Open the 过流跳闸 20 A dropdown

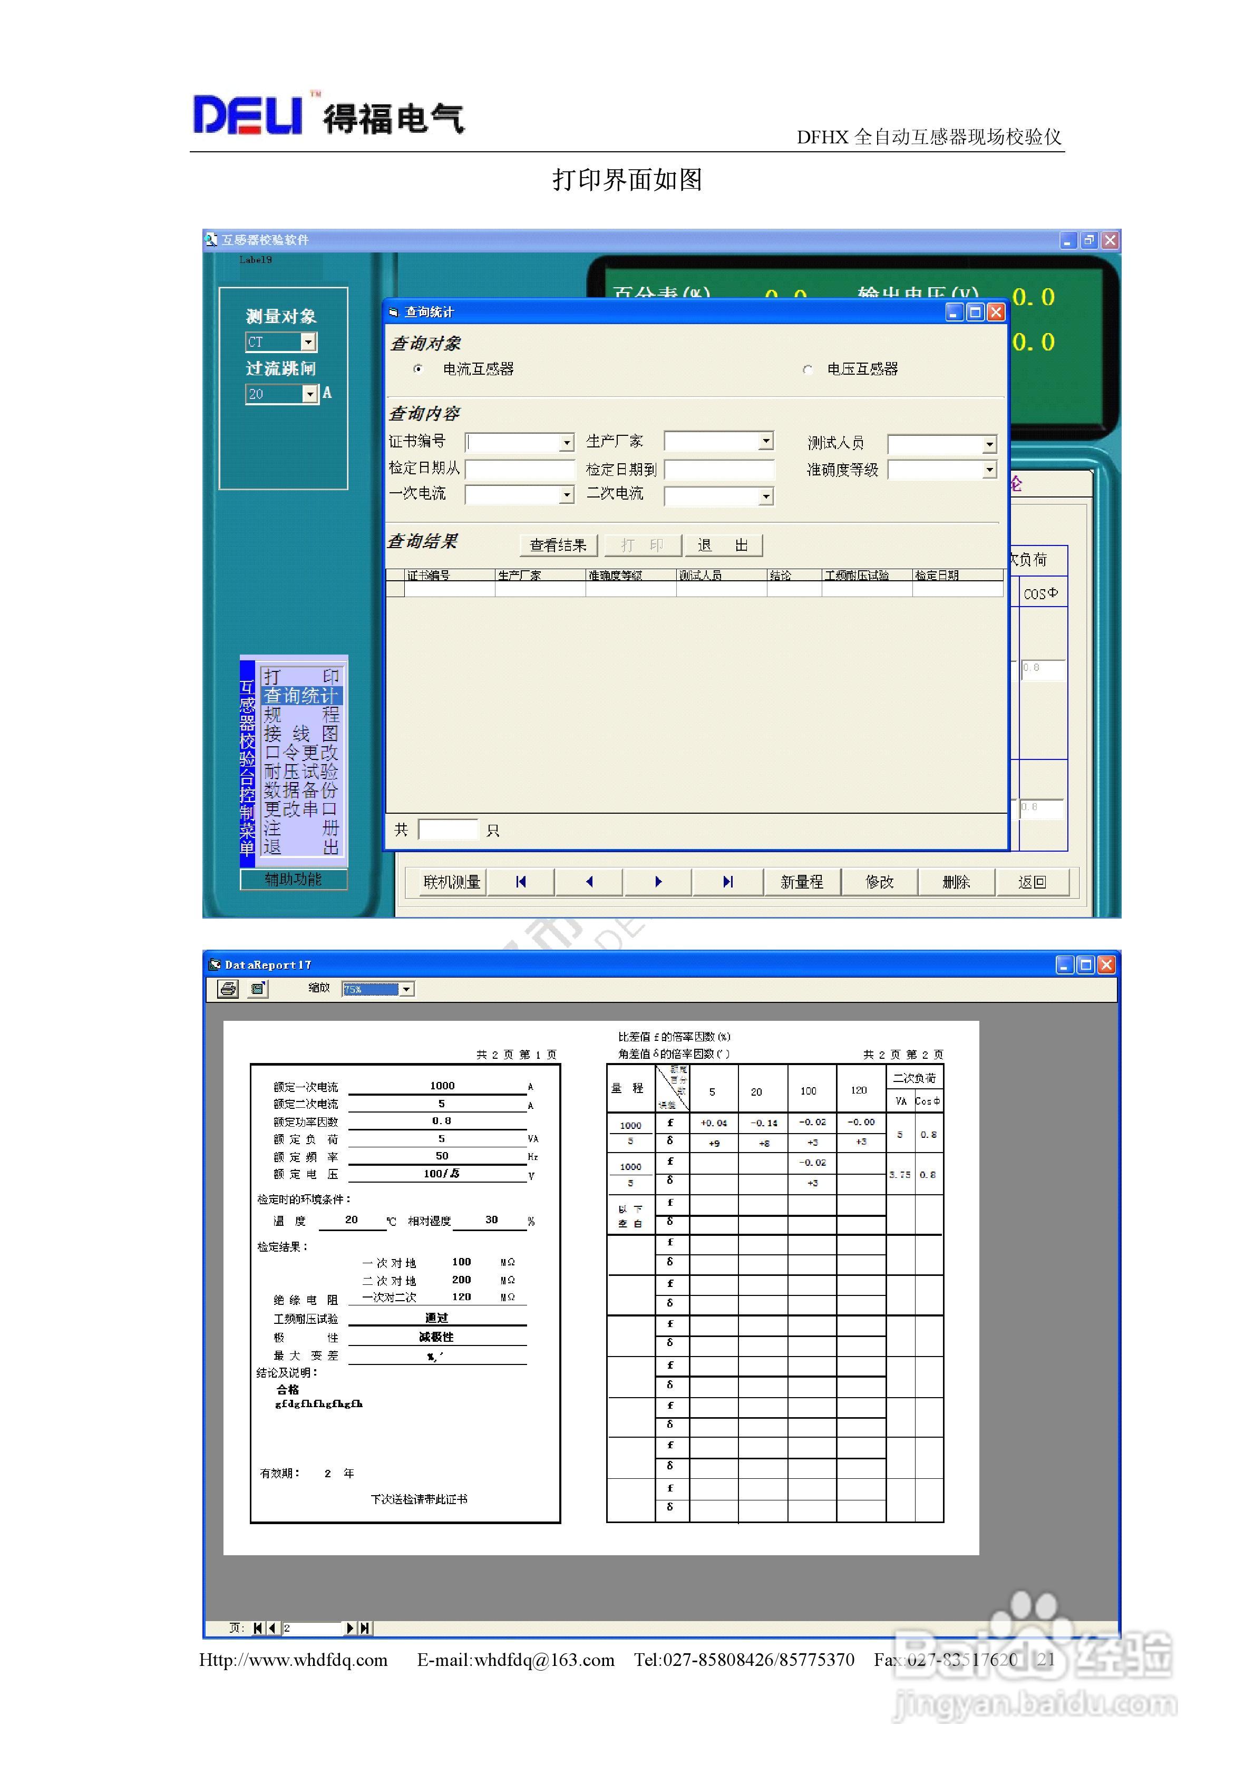pos(309,394)
